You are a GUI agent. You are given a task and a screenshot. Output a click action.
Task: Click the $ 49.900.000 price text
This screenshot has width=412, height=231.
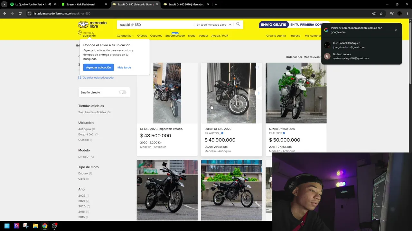click(220, 140)
